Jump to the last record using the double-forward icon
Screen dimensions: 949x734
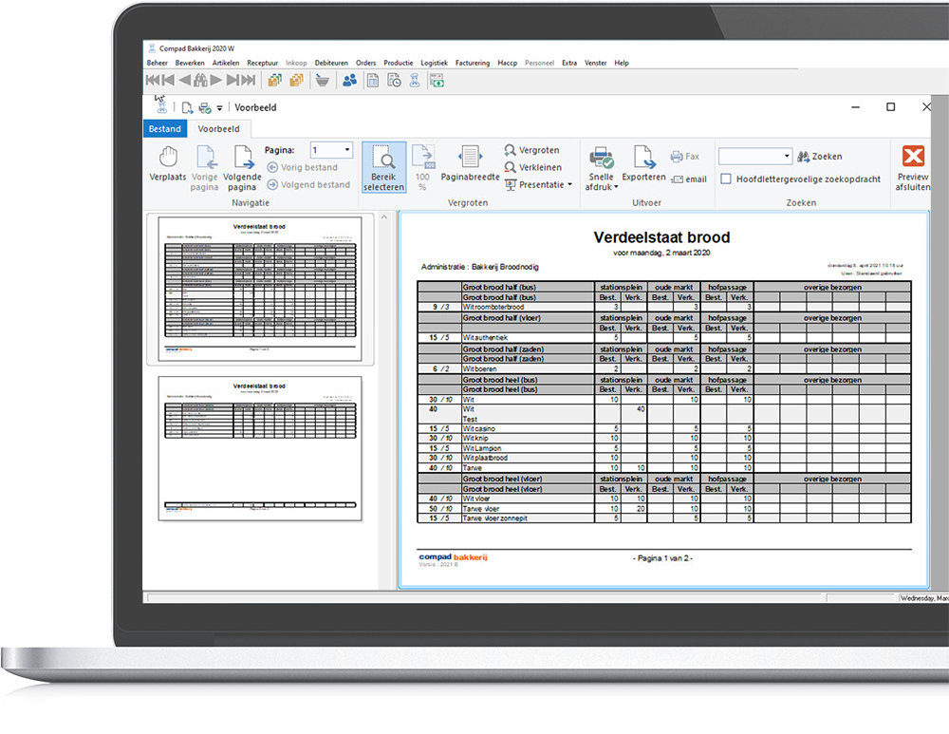tap(249, 80)
